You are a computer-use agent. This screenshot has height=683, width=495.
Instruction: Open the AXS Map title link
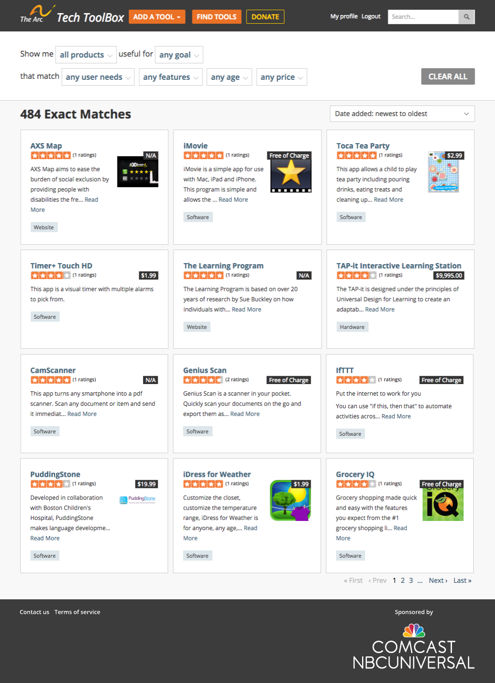click(46, 146)
